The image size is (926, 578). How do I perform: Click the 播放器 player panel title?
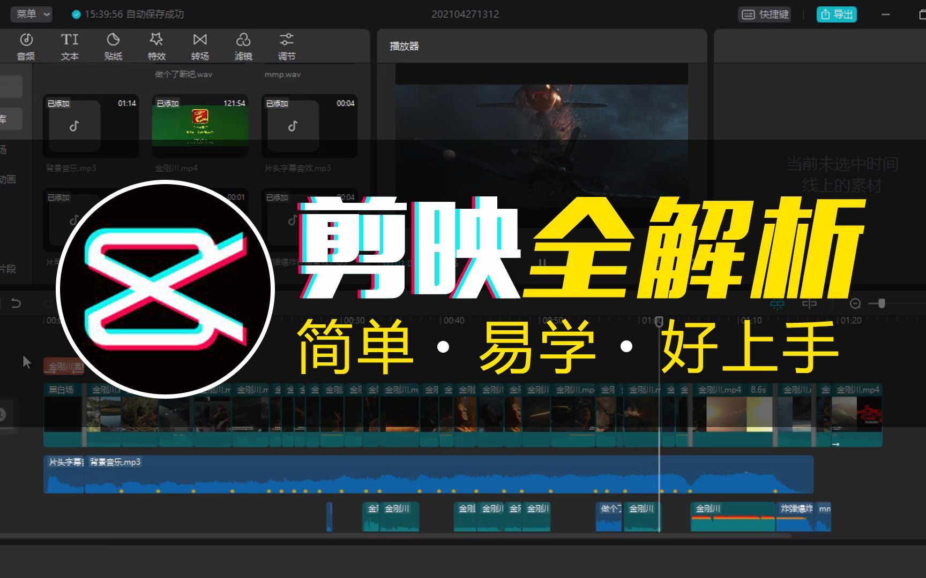point(404,46)
